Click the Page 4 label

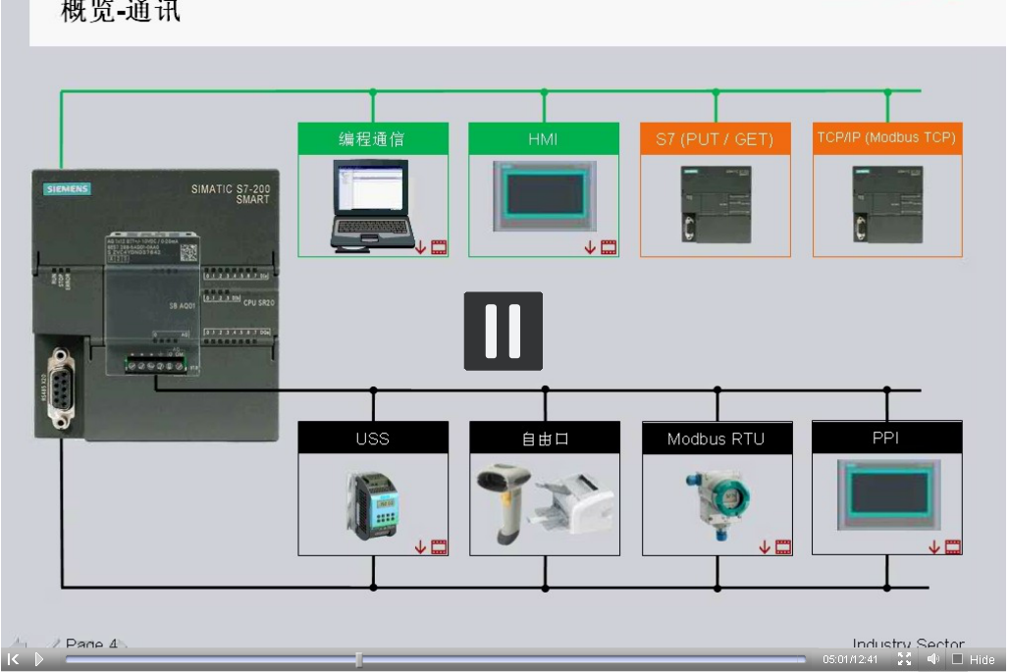tap(91, 643)
